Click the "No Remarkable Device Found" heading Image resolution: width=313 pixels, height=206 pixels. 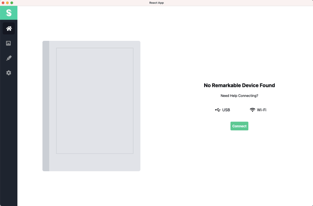tap(239, 85)
